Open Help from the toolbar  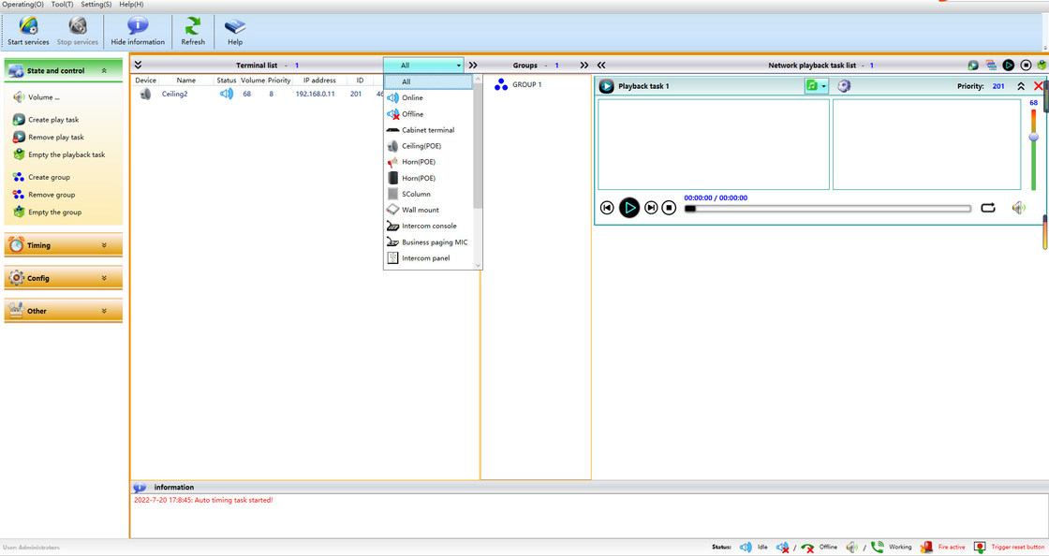235,31
